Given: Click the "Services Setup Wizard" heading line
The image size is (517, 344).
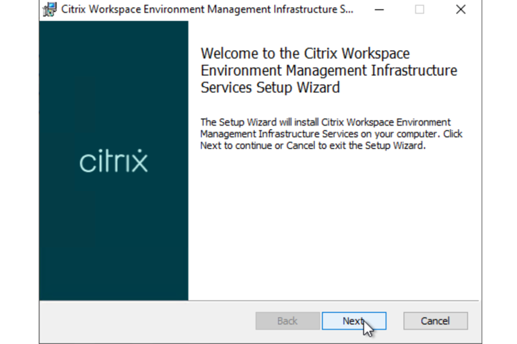Looking at the screenshot, I should tap(270, 88).
